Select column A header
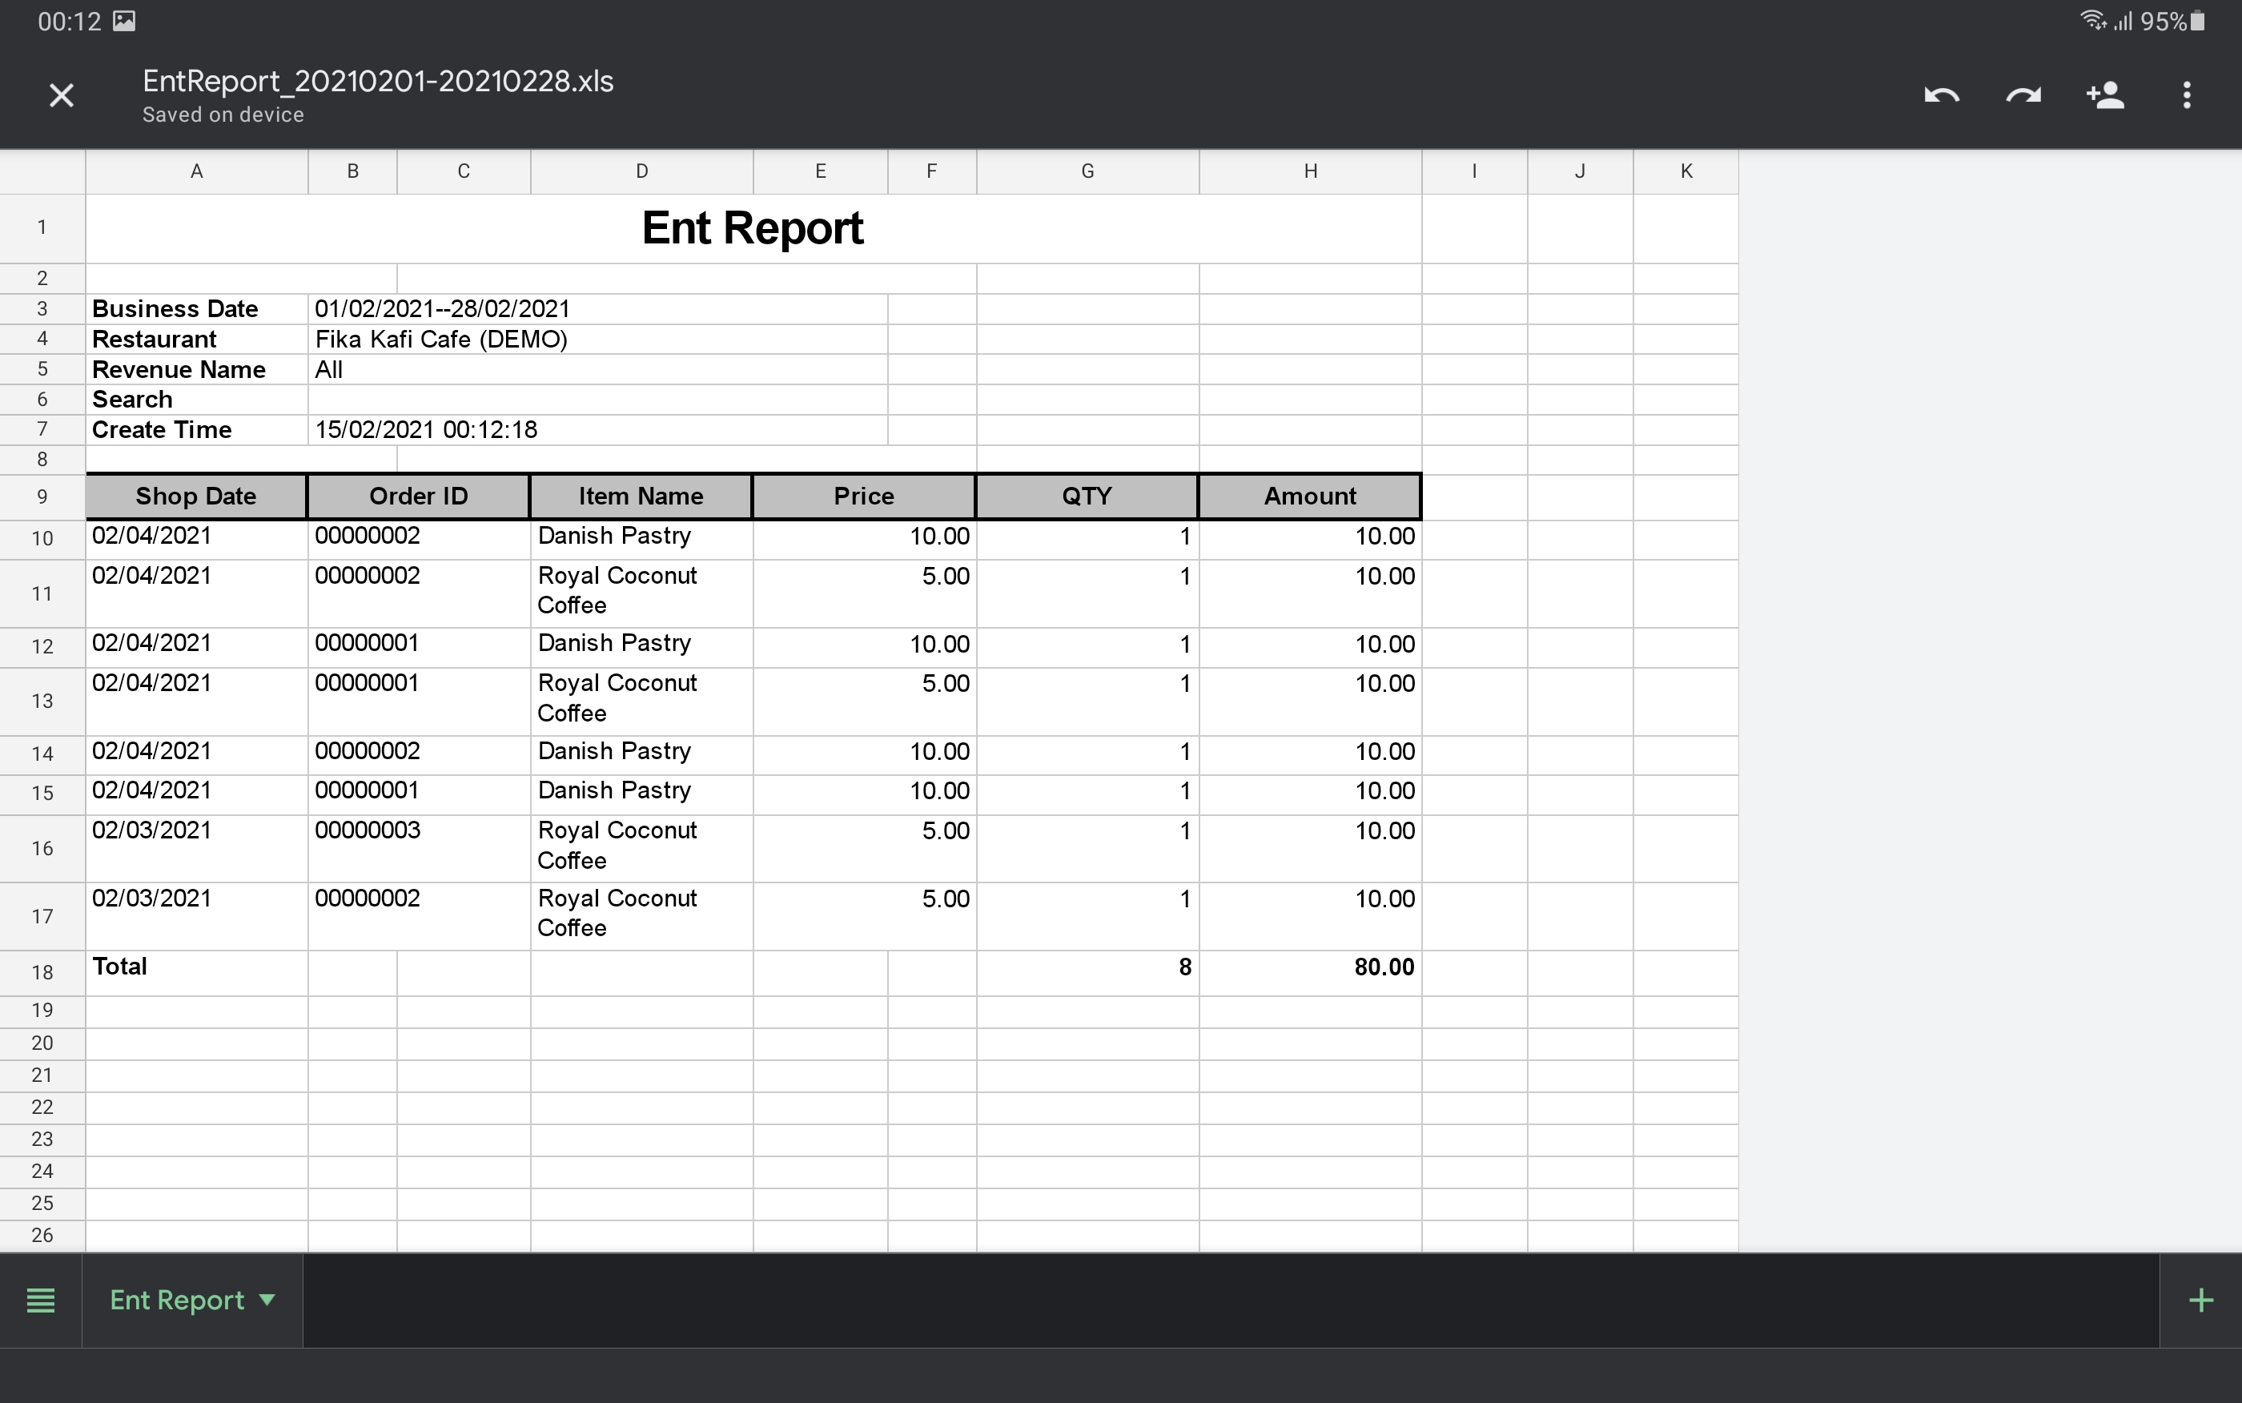This screenshot has width=2242, height=1403. tap(197, 171)
